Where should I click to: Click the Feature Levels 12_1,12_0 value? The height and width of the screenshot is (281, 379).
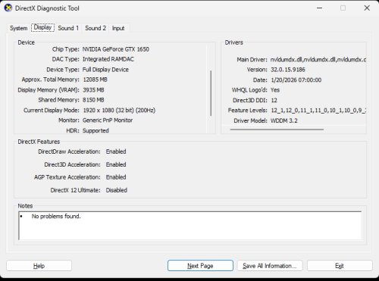click(318, 111)
